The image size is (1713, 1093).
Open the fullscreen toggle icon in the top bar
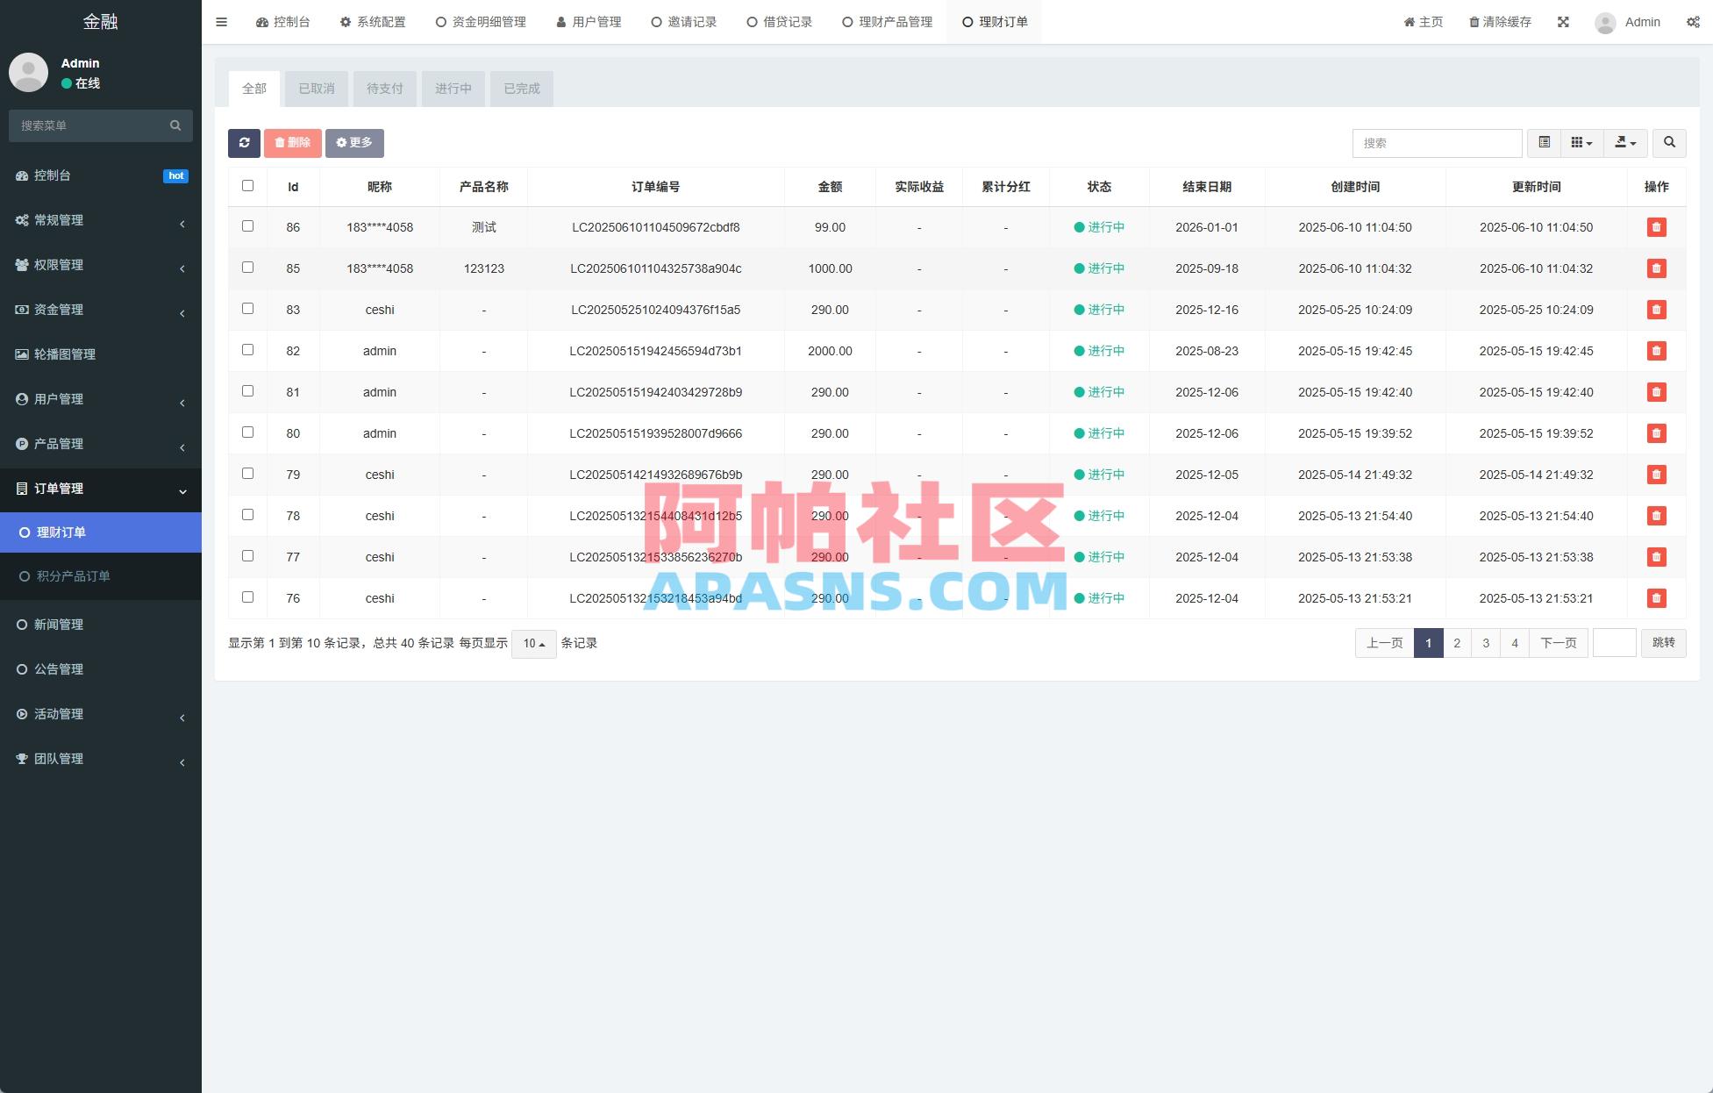pyautogui.click(x=1564, y=21)
